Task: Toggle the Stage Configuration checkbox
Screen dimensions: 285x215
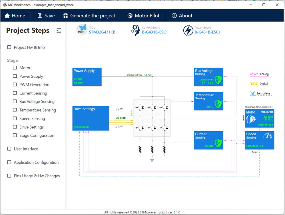Action: click(x=15, y=135)
